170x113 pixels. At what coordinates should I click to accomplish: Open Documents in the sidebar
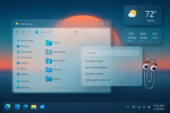(x=24, y=52)
